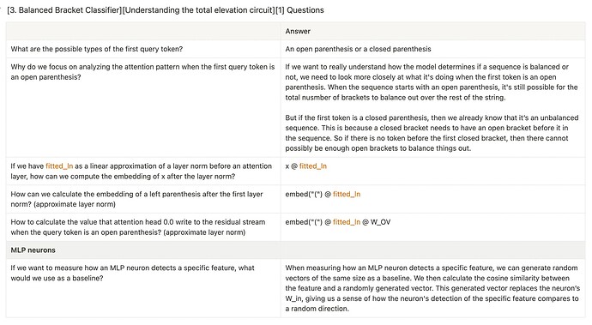Select the Answer column header cell
This screenshot has height=325, width=592.
(x=433, y=32)
